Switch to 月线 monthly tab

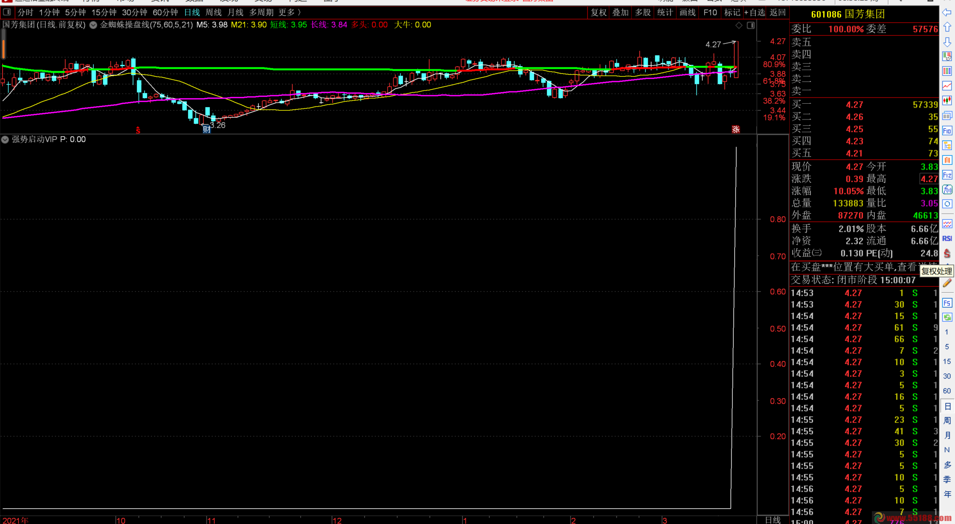point(235,12)
